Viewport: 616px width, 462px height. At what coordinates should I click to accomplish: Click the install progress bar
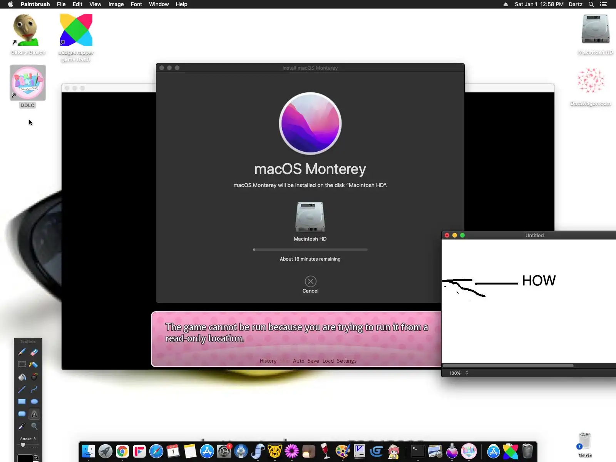coord(310,249)
